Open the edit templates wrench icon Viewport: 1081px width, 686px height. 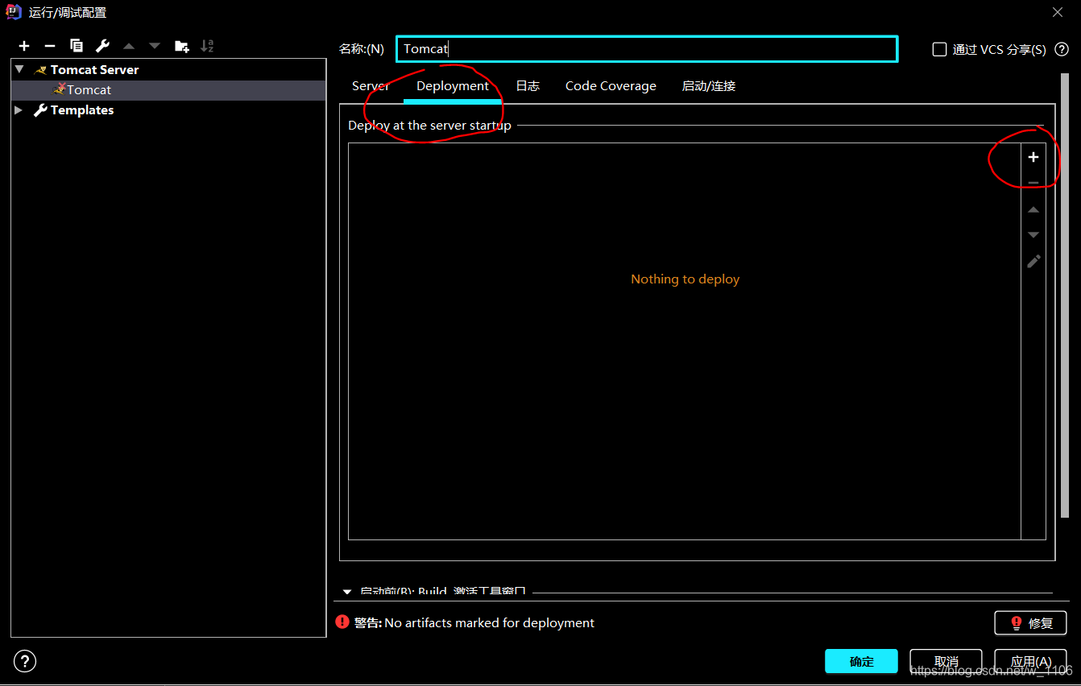click(x=102, y=46)
